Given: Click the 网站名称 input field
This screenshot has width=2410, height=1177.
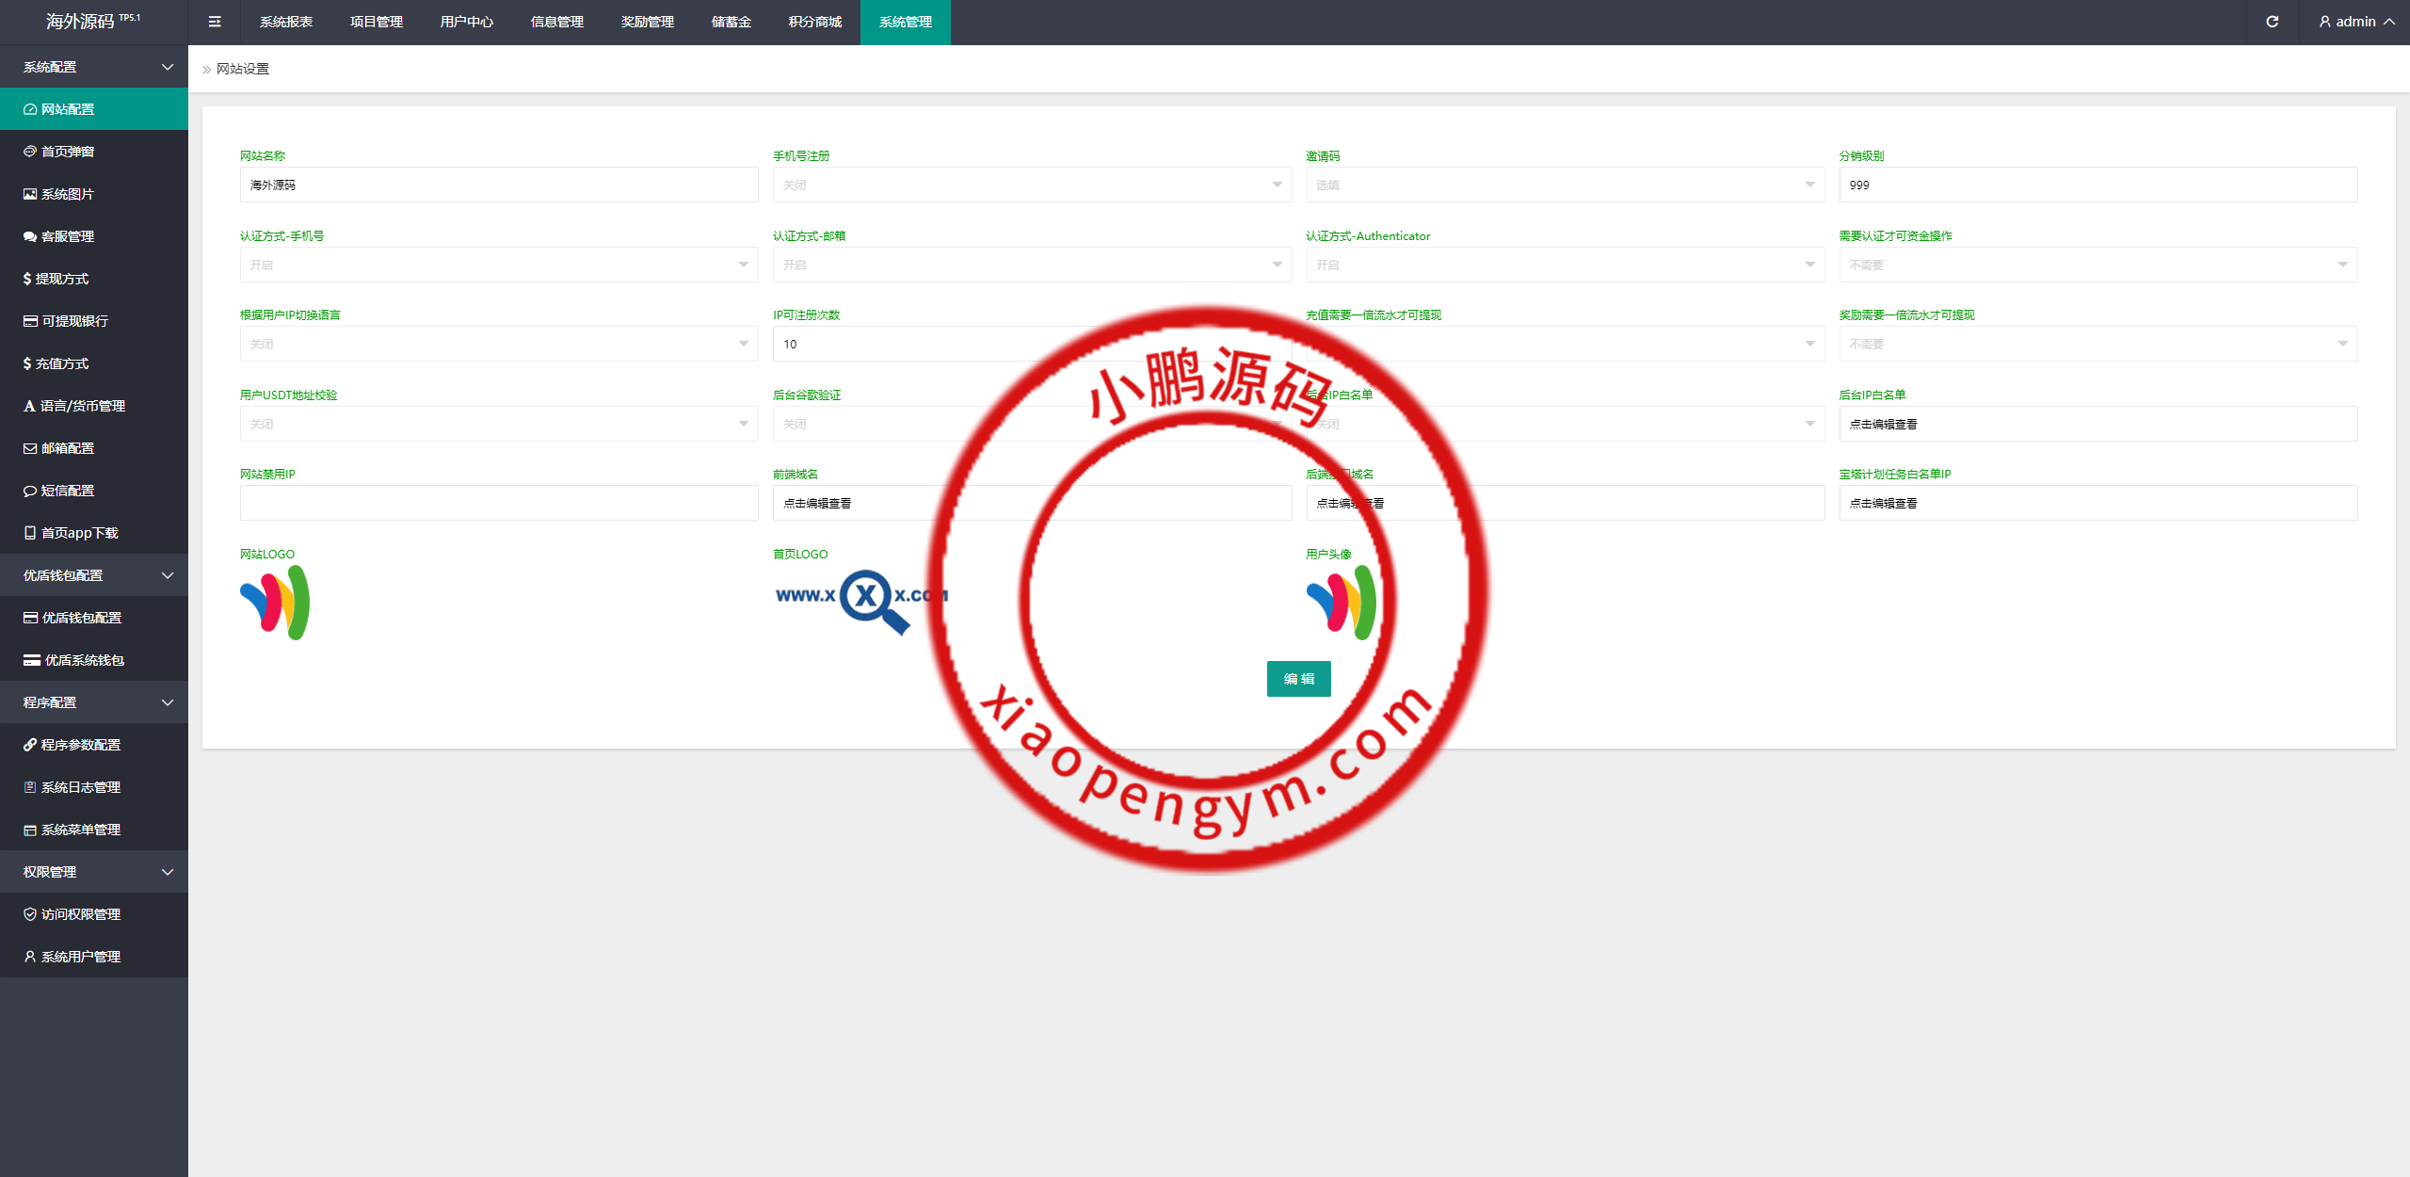Looking at the screenshot, I should (x=499, y=185).
